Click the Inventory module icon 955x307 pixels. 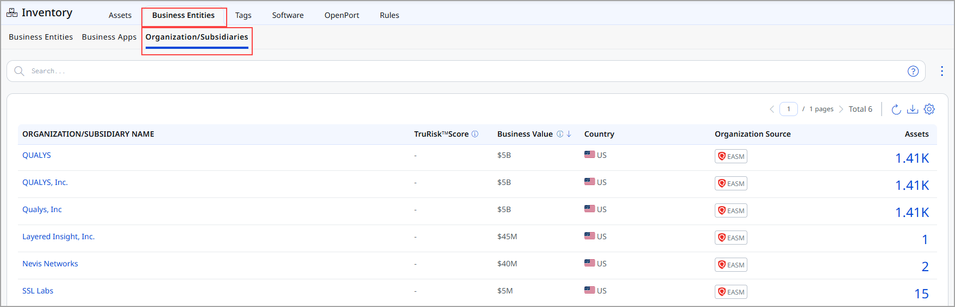tap(12, 12)
